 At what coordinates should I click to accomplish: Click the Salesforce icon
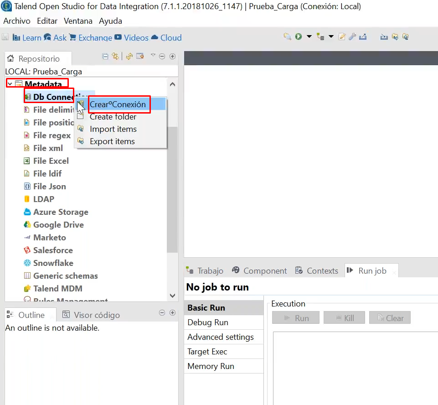click(27, 250)
